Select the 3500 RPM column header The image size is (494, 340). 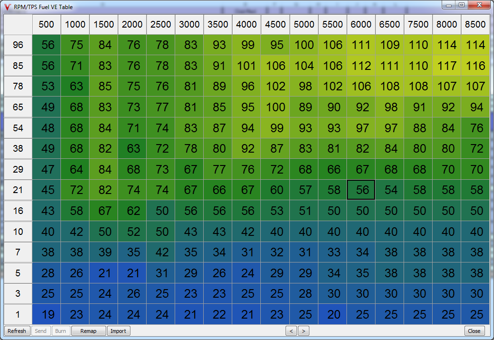[217, 24]
